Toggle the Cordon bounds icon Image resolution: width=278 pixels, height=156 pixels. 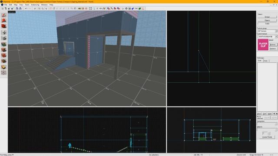click(x=79, y=9)
